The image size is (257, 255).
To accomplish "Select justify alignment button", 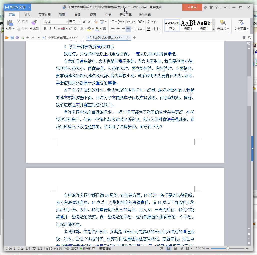I will click(x=128, y=29).
